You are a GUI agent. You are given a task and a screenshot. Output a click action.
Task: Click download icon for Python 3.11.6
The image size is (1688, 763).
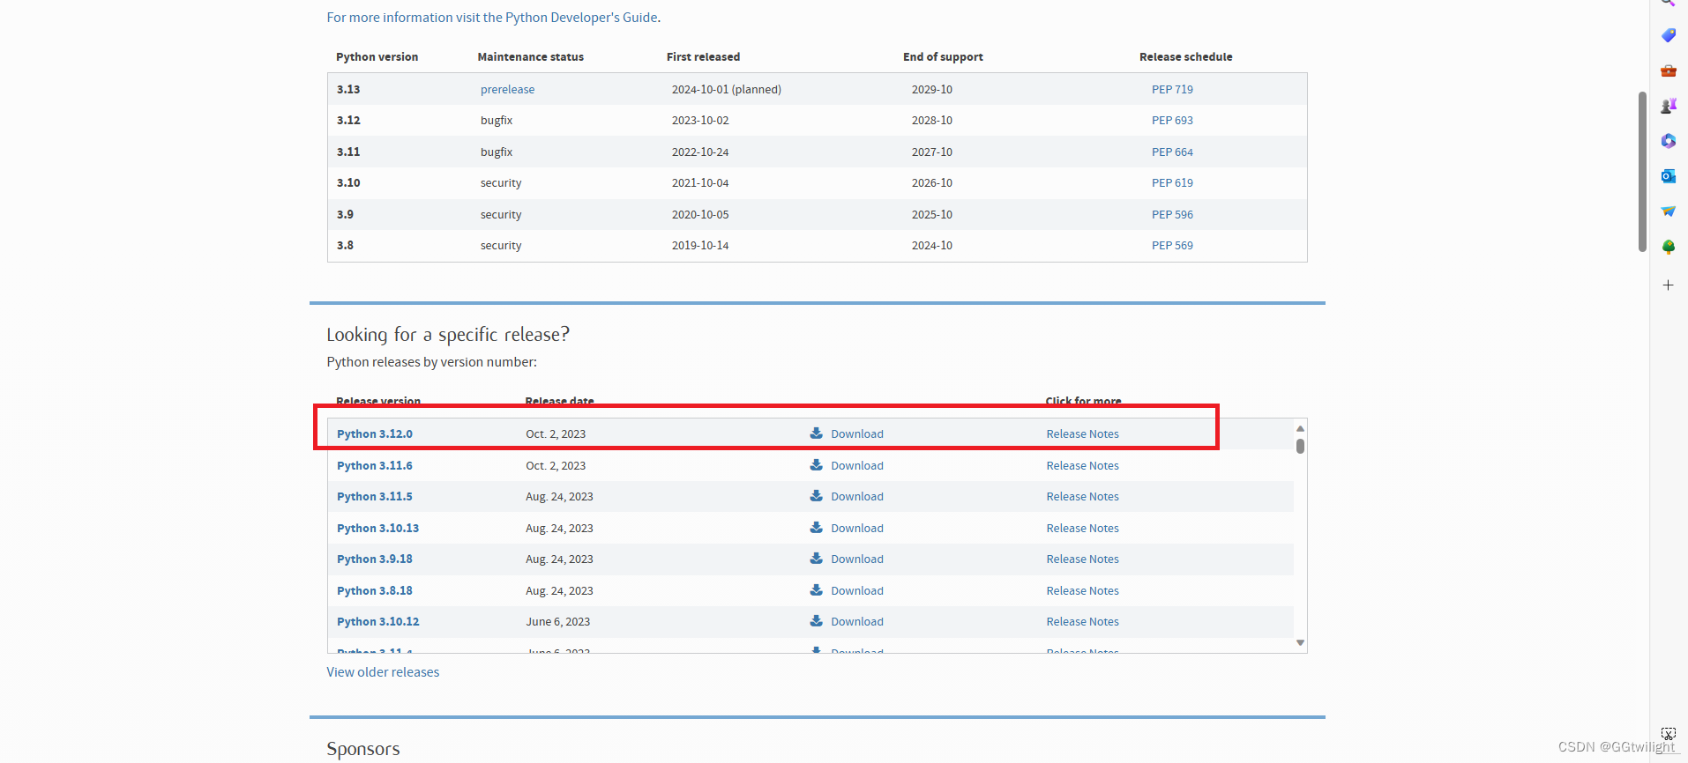click(817, 465)
